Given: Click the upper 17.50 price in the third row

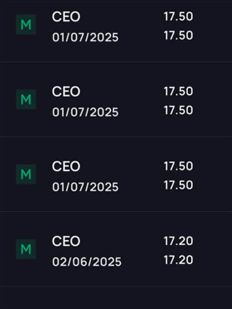Looking at the screenshot, I should click(178, 166).
